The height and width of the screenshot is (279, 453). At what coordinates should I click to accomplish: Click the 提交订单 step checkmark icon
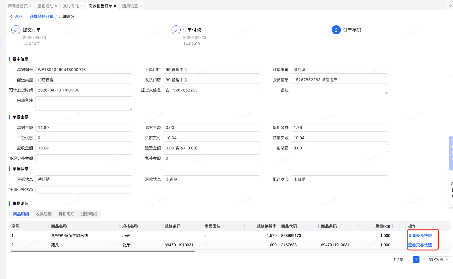[x=16, y=30]
